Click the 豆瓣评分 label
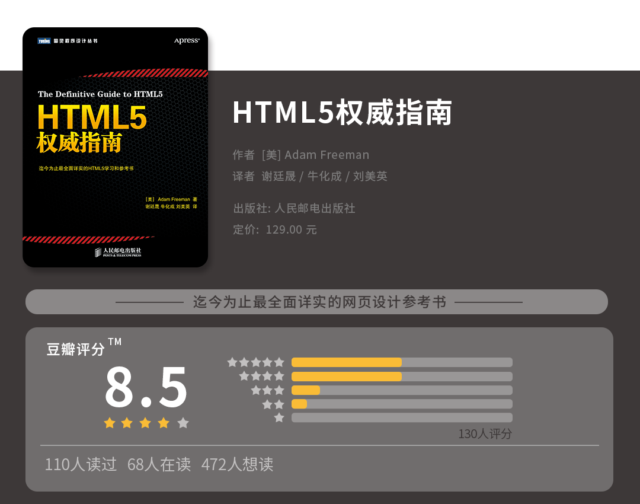The image size is (640, 504). coord(75,349)
